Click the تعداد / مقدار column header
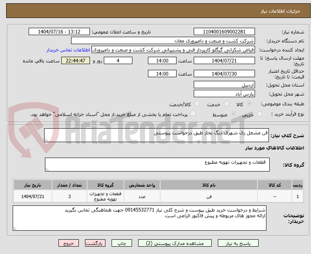 click(69, 185)
